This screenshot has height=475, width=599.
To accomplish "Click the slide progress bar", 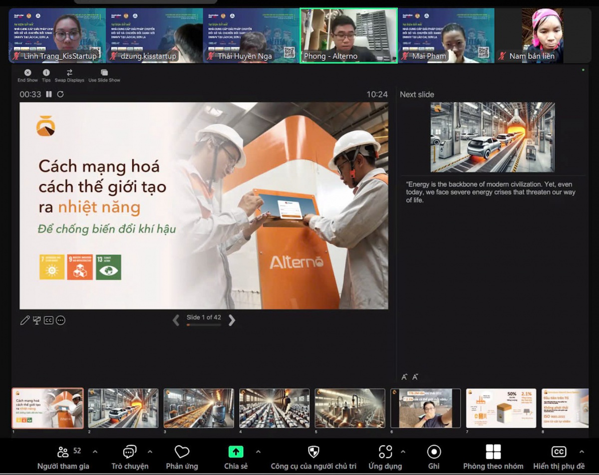I will point(204,325).
